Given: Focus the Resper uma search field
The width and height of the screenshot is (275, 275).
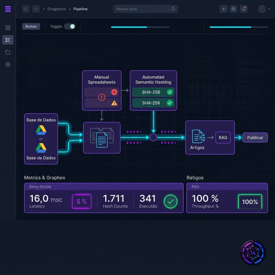Looking at the screenshot, I should [145, 9].
